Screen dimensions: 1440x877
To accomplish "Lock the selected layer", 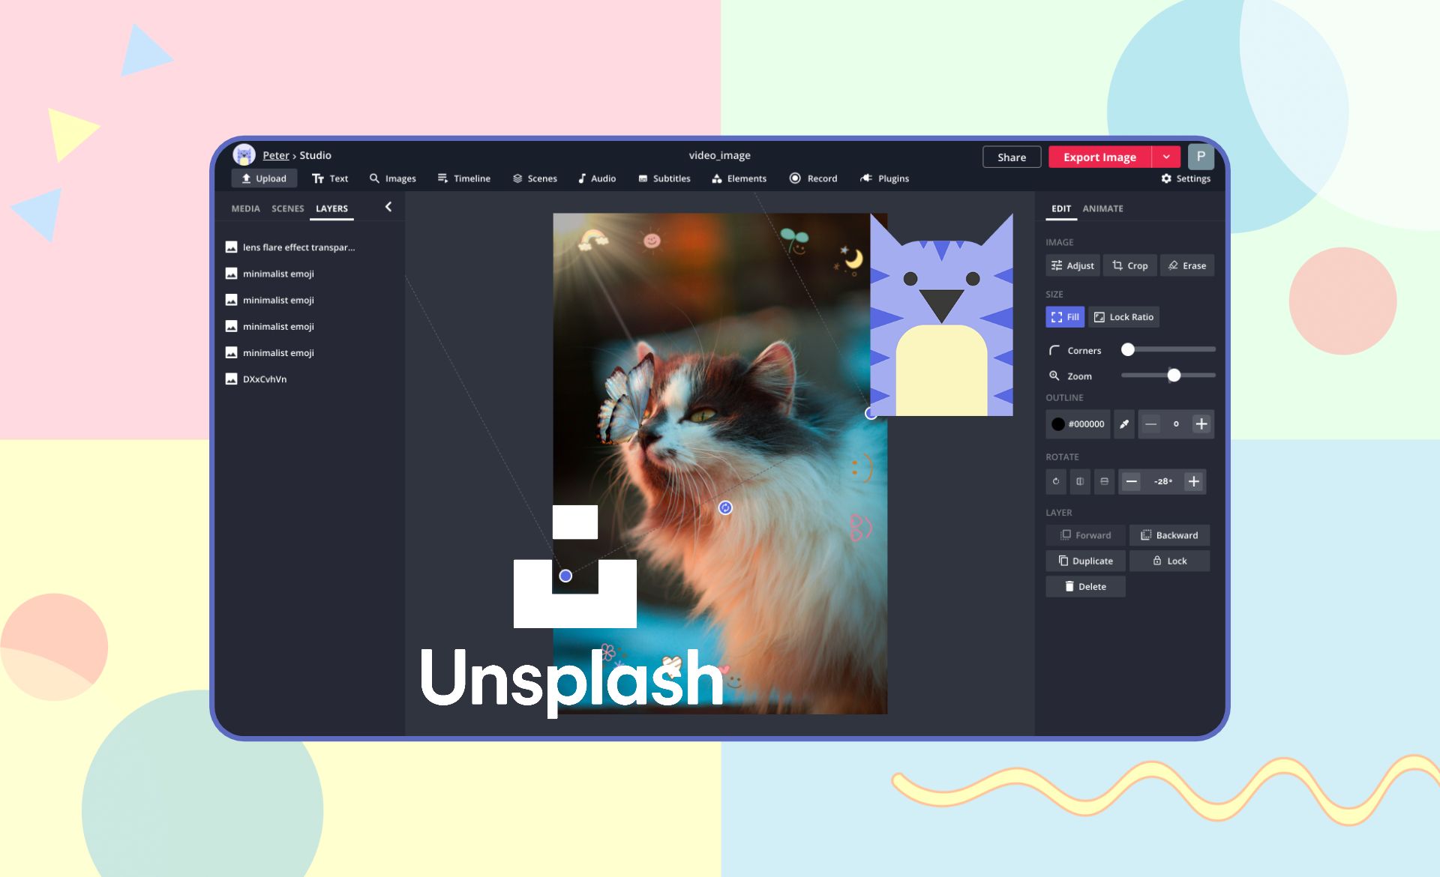I will [x=1169, y=561].
